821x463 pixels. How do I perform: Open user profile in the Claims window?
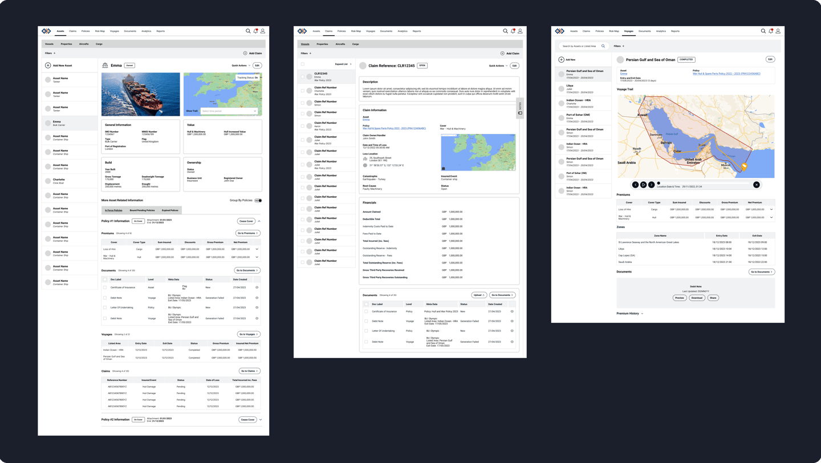click(x=520, y=31)
